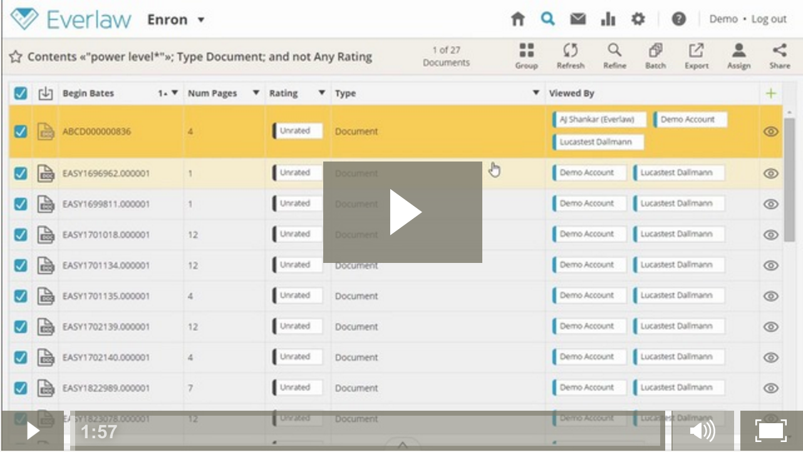This screenshot has width=803, height=452.
Task: Open the Begin Bates column sort dropdown
Action: pyautogui.click(x=175, y=93)
